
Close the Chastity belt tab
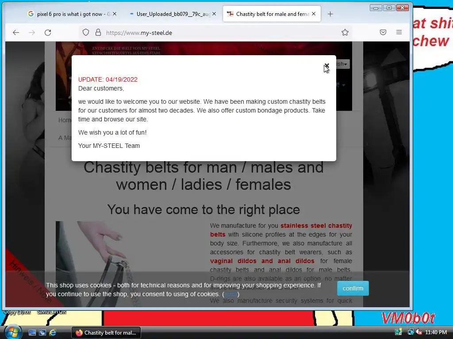pyautogui.click(x=314, y=14)
